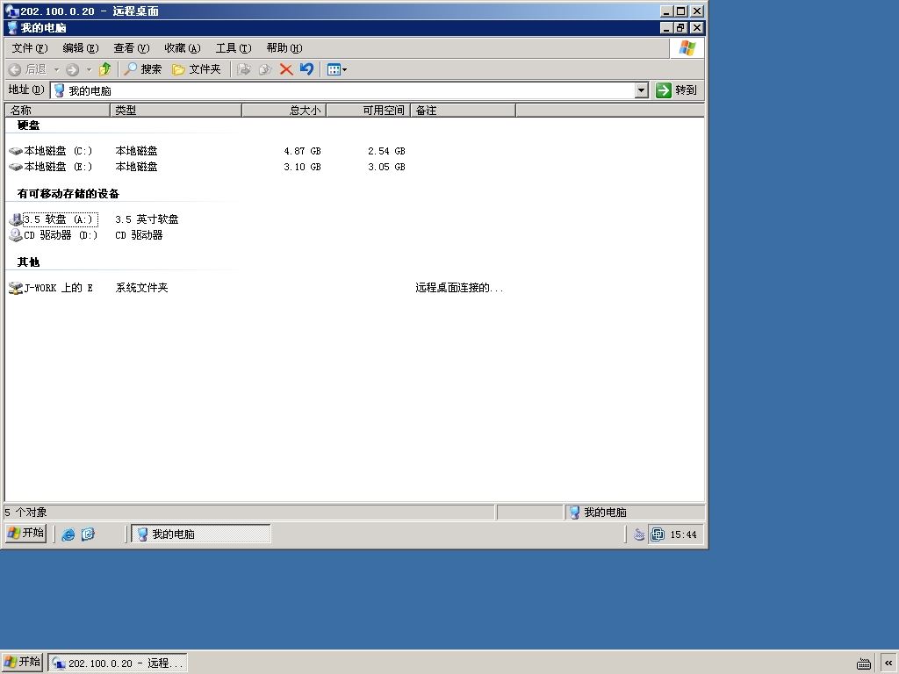Screen dimensions: 899x674
Task: Click the remote desktop title bar icon
Action: point(11,11)
